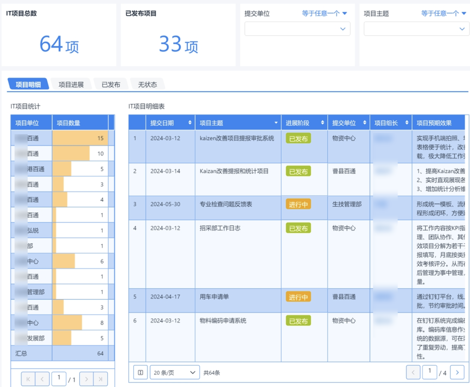Click next page arrow in detail table
470x387 pixels.
(457, 372)
